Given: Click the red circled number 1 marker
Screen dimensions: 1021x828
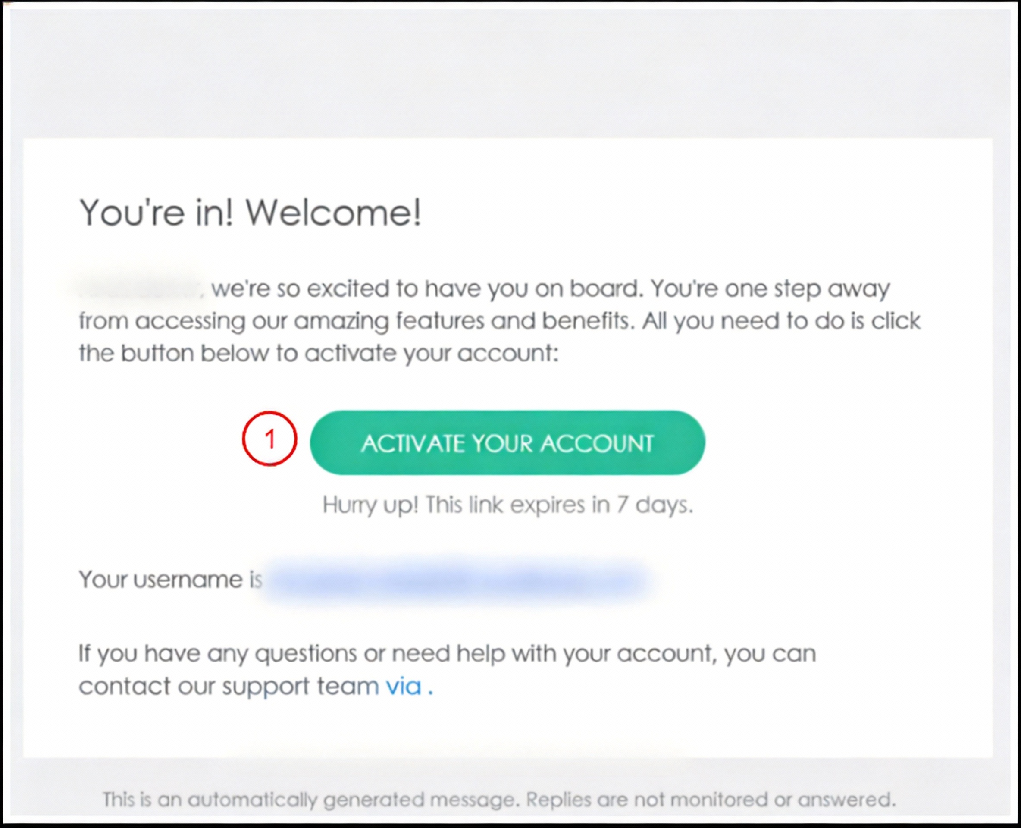Looking at the screenshot, I should (269, 439).
